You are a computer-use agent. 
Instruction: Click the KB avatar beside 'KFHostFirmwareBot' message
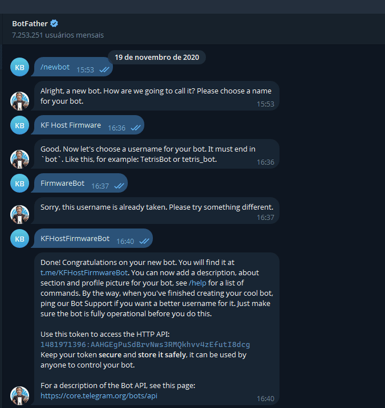coord(19,238)
